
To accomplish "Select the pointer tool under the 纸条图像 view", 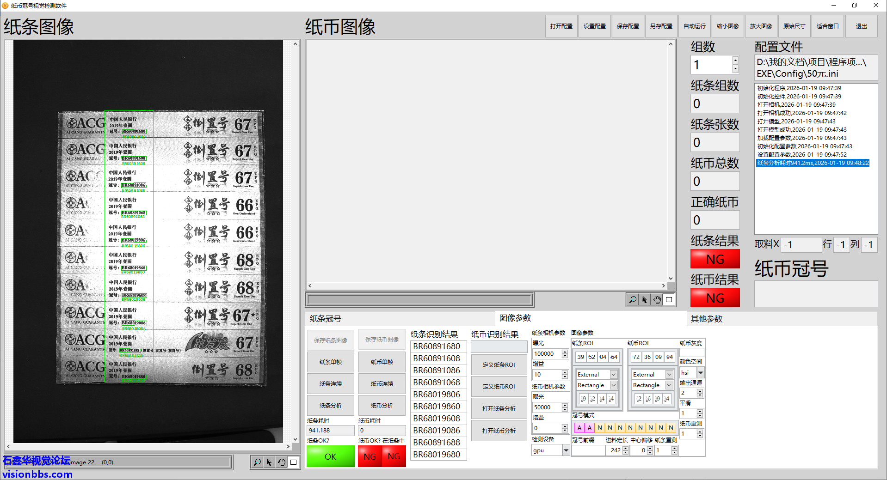I will 269,462.
